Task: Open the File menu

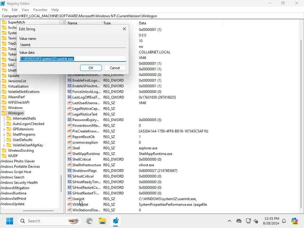Action: (x=5, y=10)
